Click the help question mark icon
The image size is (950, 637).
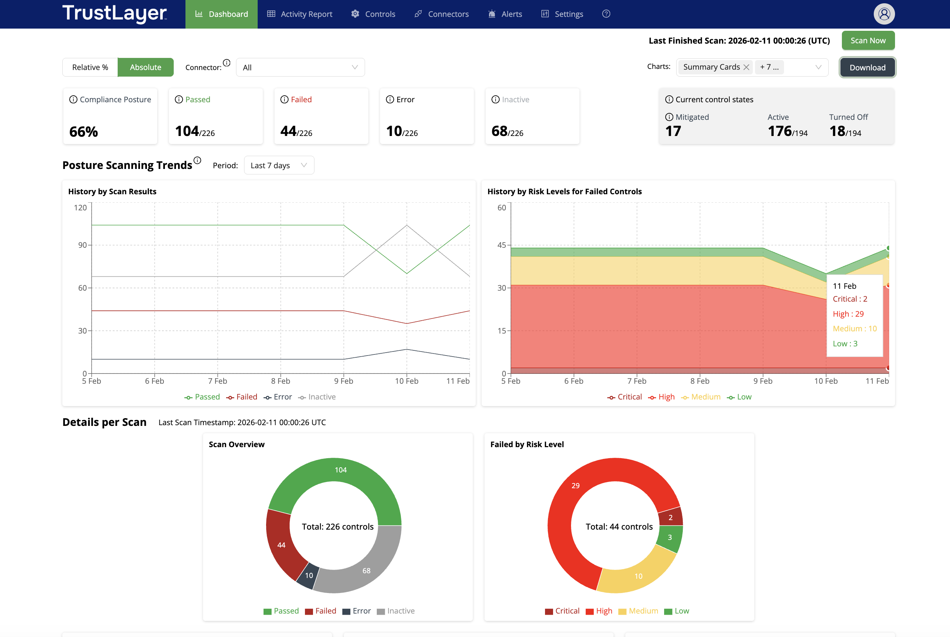point(606,14)
